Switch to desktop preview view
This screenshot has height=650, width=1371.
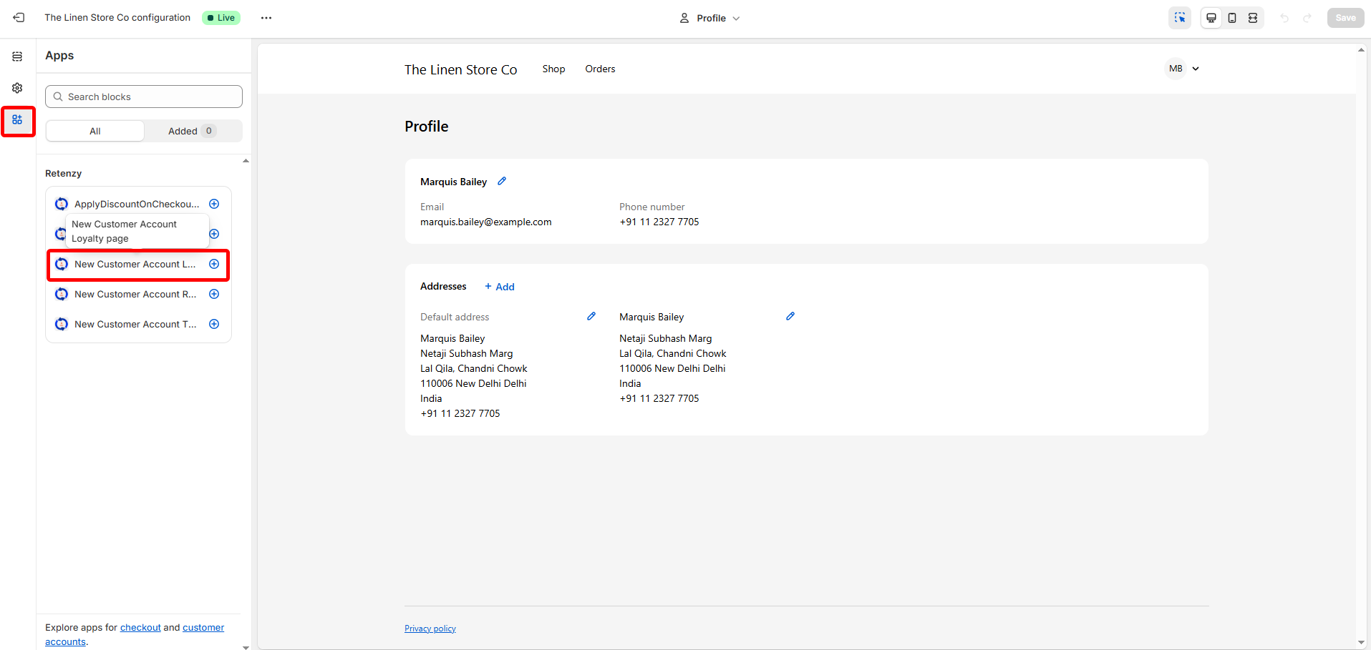(x=1211, y=18)
